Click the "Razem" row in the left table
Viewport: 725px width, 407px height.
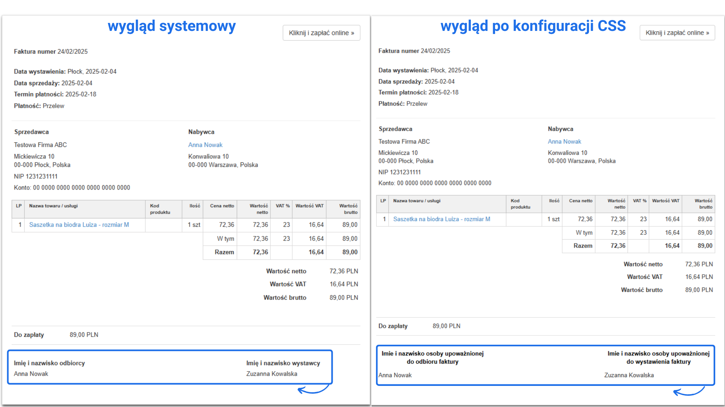coord(224,252)
